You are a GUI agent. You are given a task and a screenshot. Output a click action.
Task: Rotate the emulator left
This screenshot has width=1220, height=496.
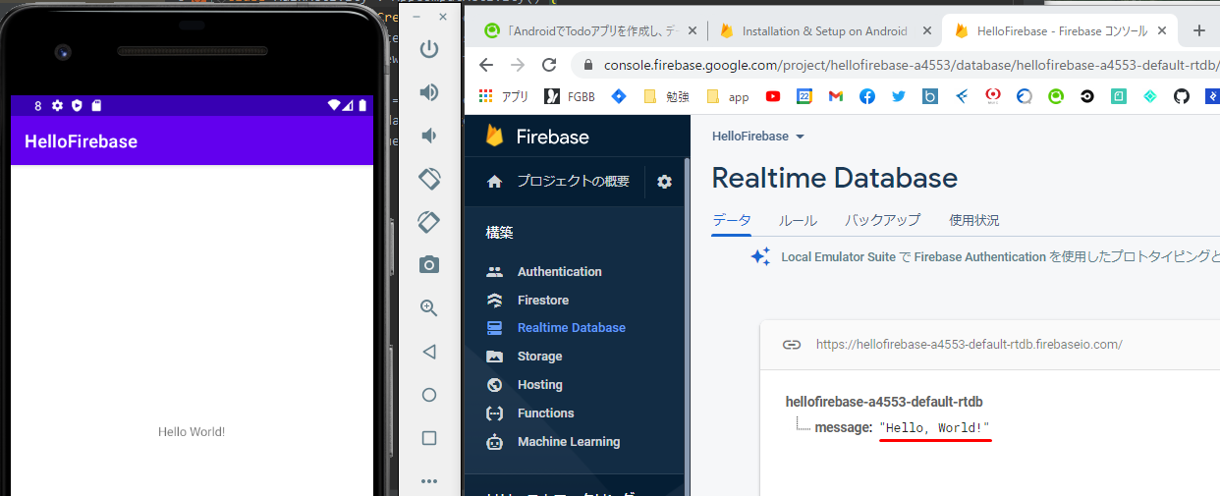pyautogui.click(x=429, y=179)
